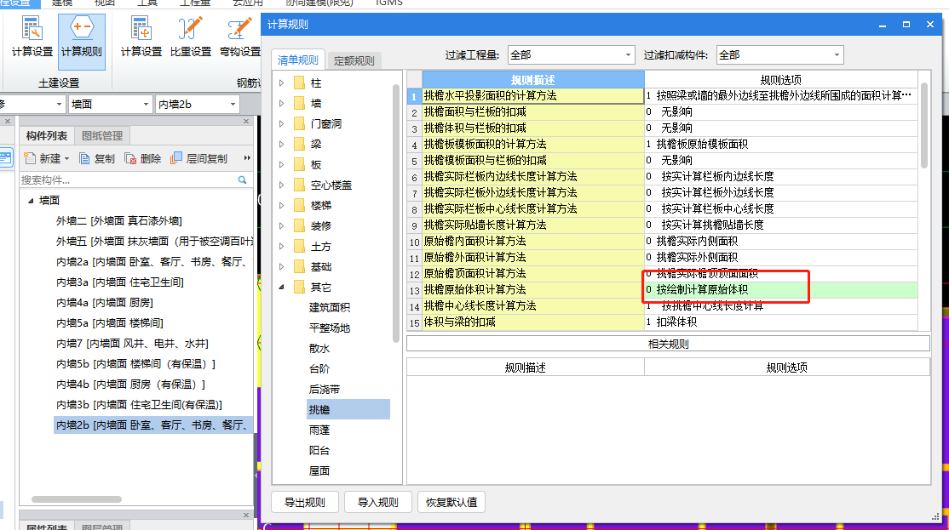Click the 其它 folder icon
The height and width of the screenshot is (530, 949).
(x=299, y=287)
